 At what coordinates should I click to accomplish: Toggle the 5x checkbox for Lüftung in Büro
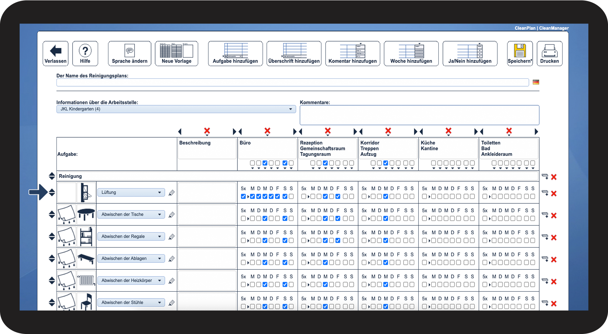[x=243, y=196]
